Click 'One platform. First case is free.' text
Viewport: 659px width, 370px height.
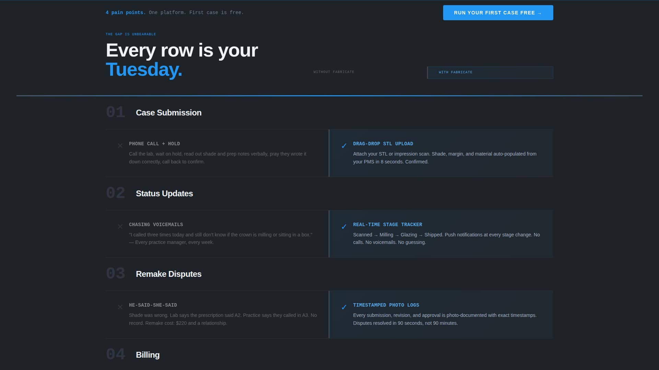(196, 12)
